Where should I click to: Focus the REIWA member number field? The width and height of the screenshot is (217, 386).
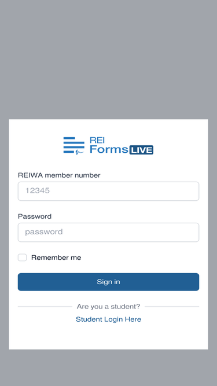(x=109, y=191)
